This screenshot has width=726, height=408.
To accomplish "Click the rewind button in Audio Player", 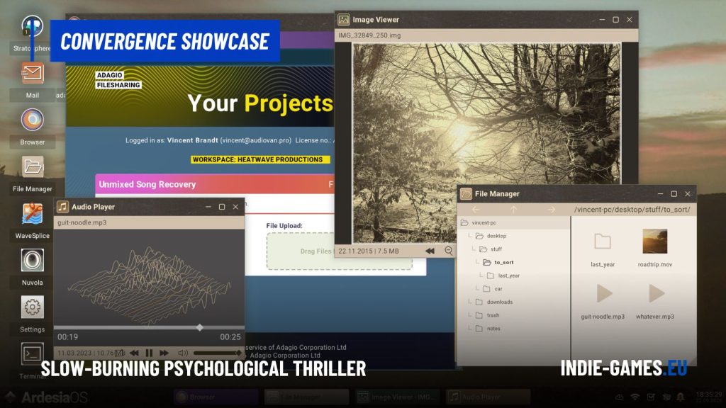I will [134, 353].
